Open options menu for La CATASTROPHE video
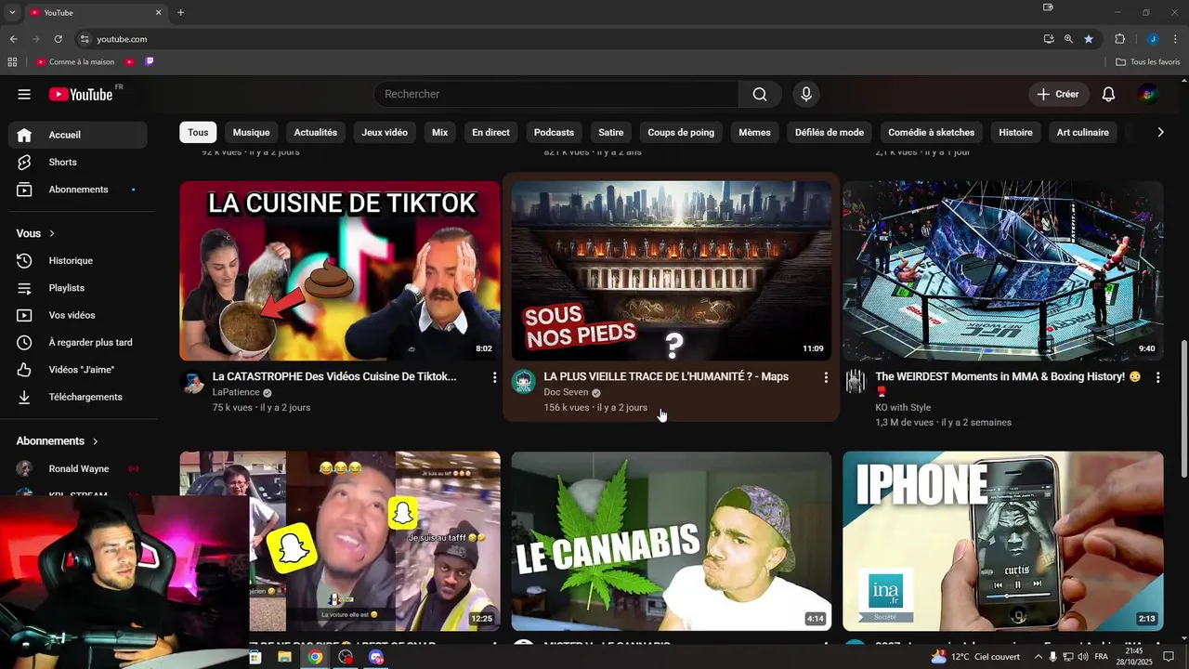The height and width of the screenshot is (669, 1189). (494, 377)
